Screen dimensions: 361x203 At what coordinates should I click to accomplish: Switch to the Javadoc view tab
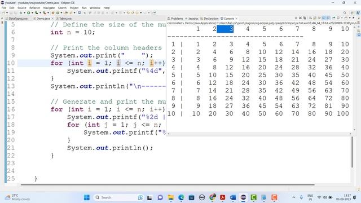(x=192, y=19)
